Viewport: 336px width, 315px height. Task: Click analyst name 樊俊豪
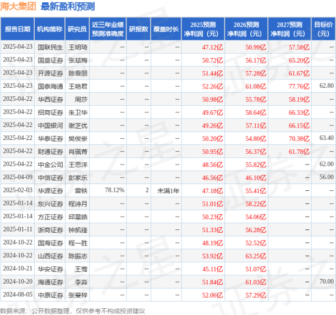(x=78, y=139)
